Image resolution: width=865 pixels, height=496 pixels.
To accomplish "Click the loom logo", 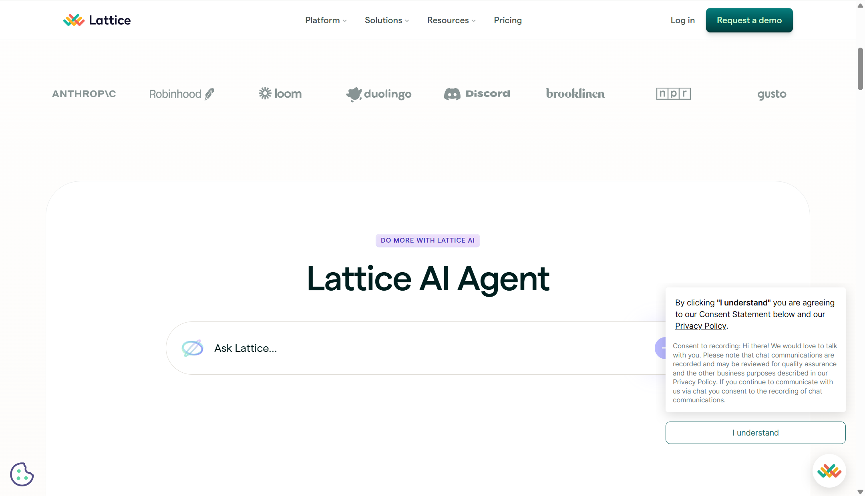I will [x=280, y=94].
